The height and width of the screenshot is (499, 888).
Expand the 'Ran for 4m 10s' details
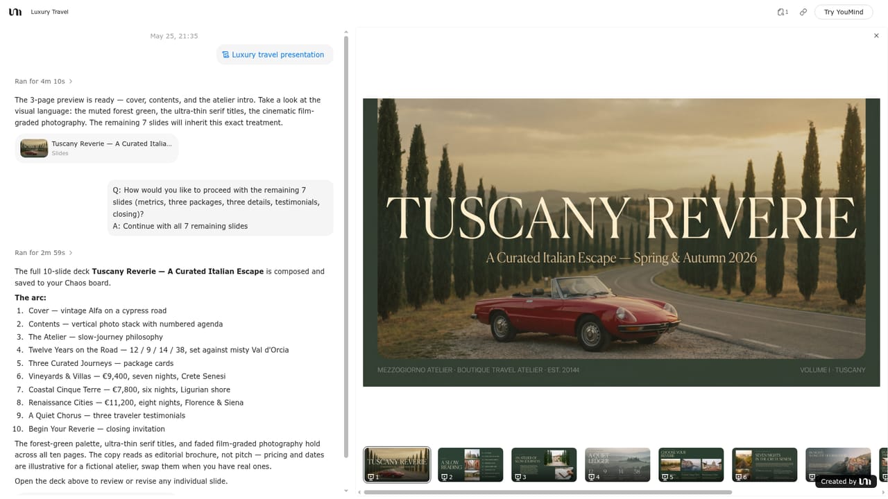(x=44, y=82)
